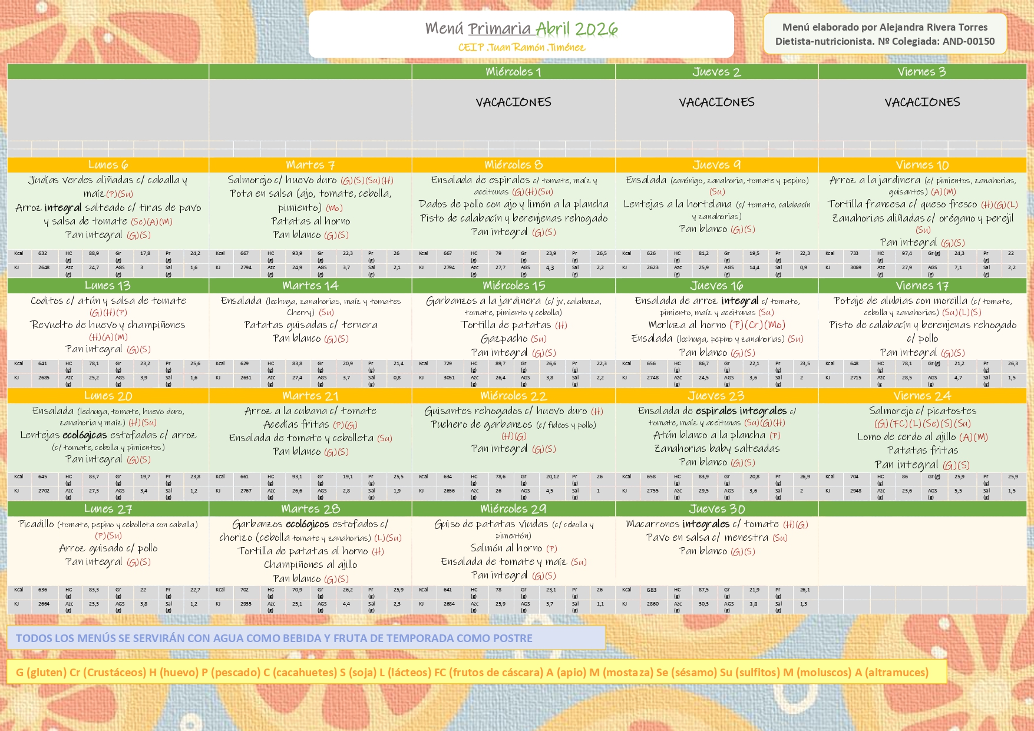Click the 'Viernes 17' day header

[x=922, y=286]
